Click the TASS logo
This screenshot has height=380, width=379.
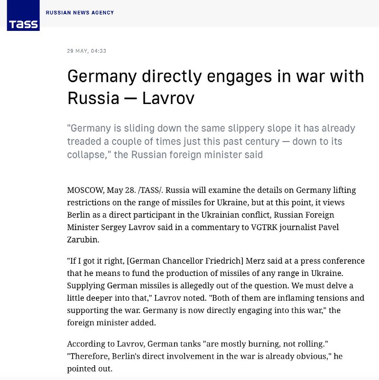(23, 15)
